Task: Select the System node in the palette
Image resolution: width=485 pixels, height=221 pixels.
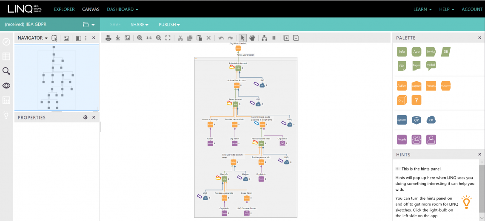Action: tap(402, 120)
